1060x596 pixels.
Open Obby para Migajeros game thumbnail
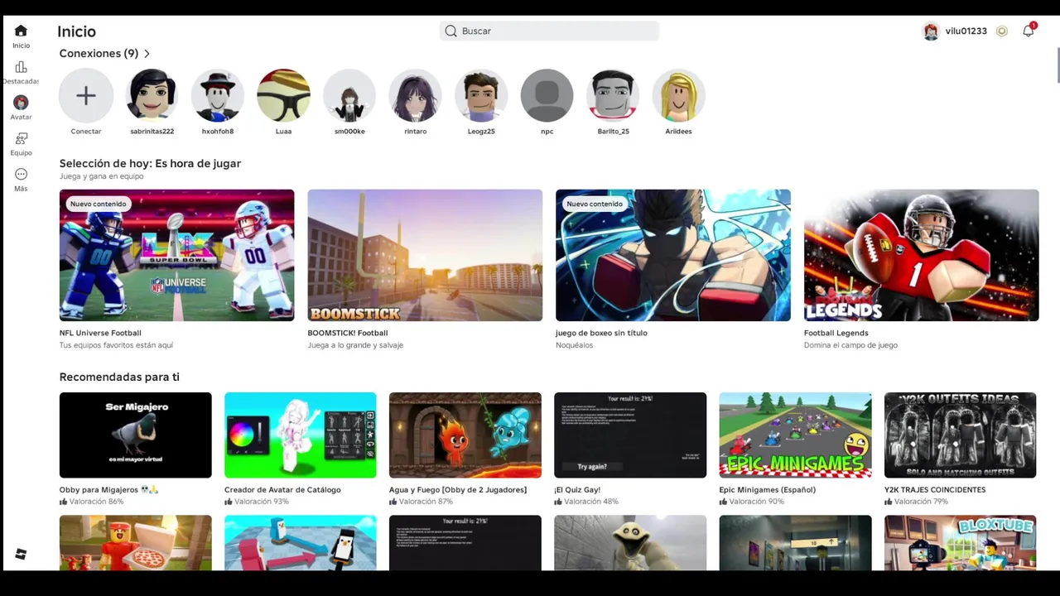136,435
